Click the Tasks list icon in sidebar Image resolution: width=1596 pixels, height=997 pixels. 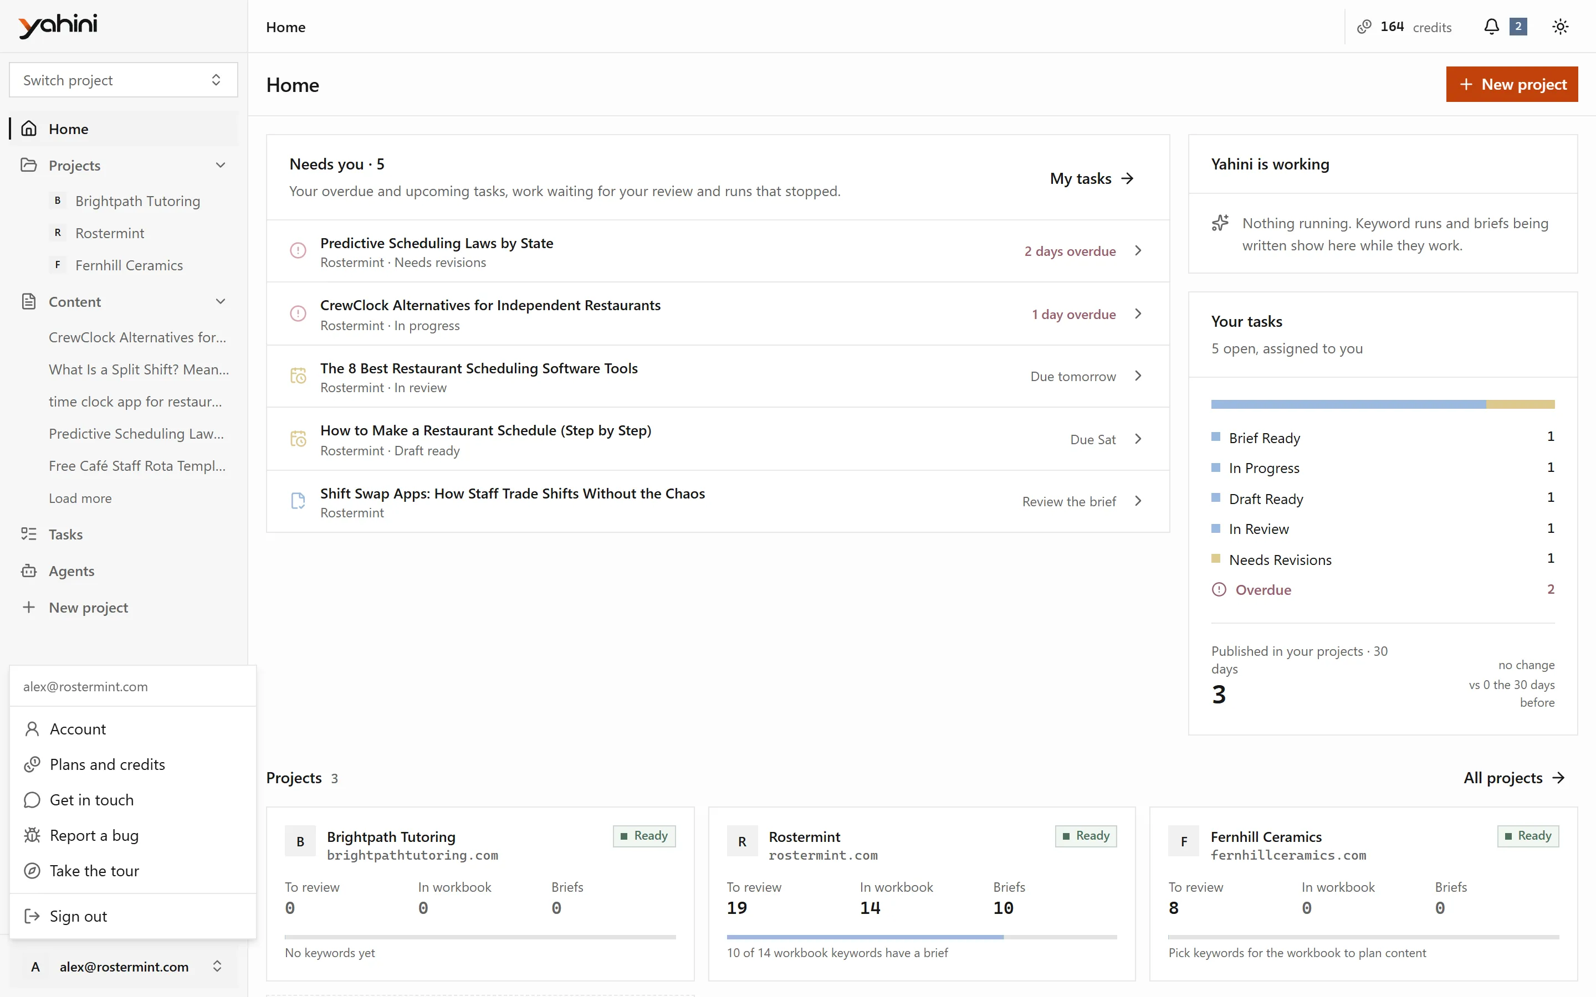pyautogui.click(x=28, y=534)
